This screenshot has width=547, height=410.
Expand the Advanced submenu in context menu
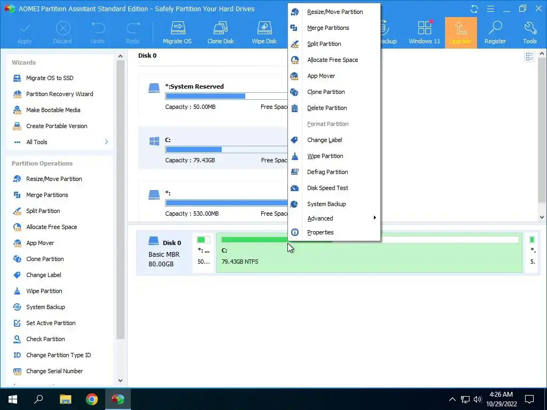pyautogui.click(x=334, y=218)
